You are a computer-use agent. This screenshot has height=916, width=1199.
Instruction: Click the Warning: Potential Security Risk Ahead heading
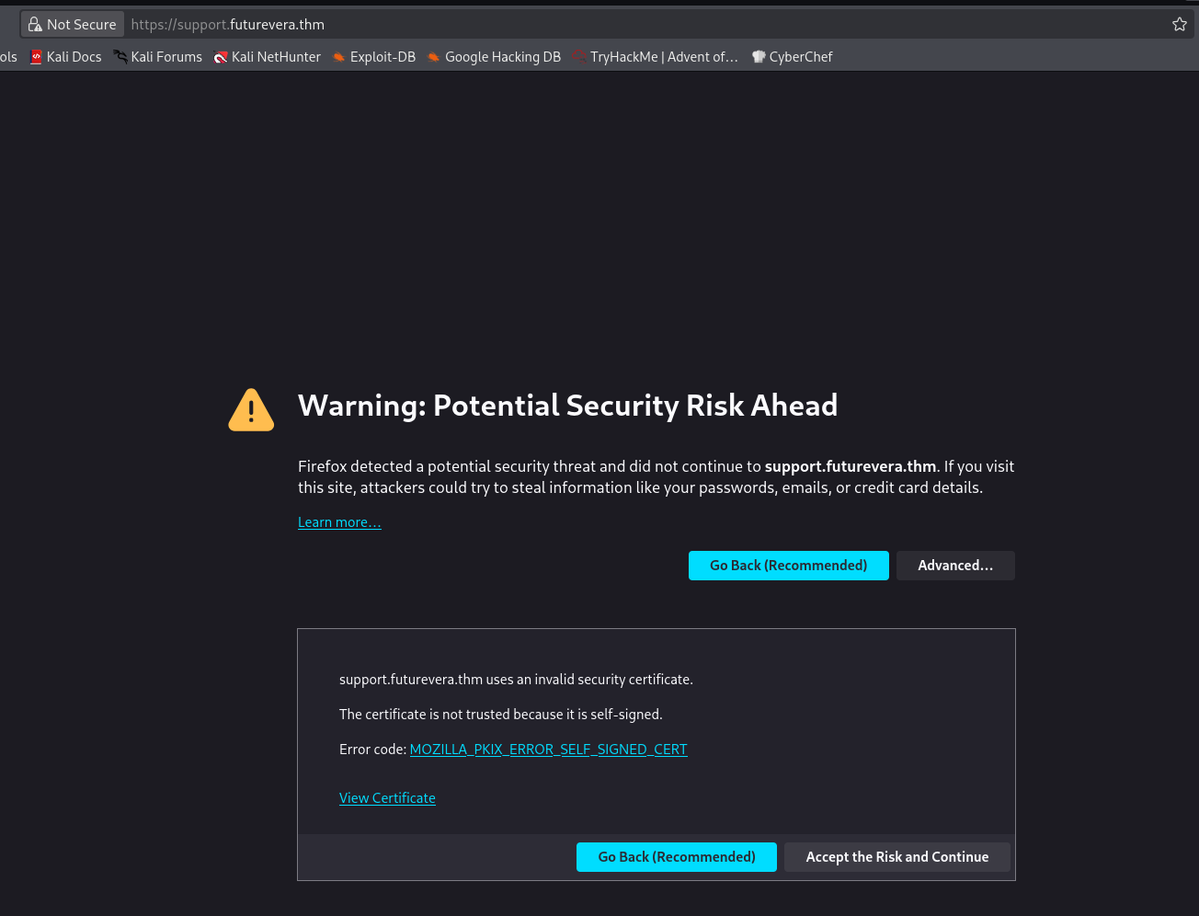pyautogui.click(x=567, y=406)
